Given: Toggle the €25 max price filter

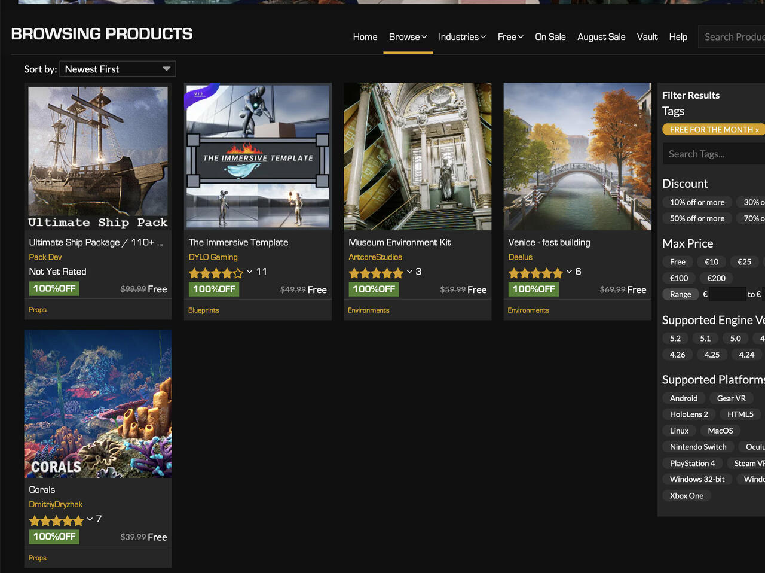Looking at the screenshot, I should click(744, 261).
